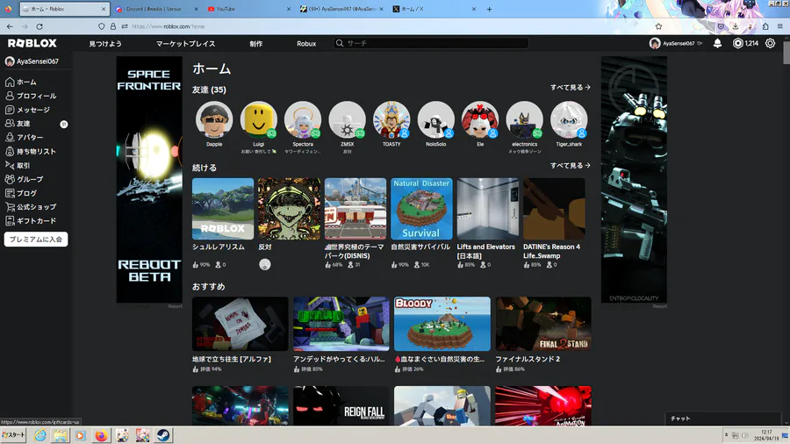Open Internet Explorer from the taskbar
Image resolution: width=790 pixels, height=444 pixels.
point(39,435)
